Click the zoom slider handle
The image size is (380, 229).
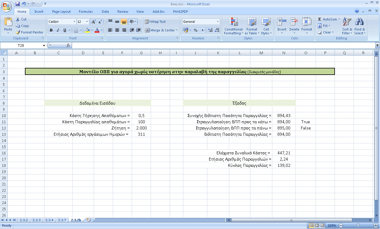click(x=358, y=225)
